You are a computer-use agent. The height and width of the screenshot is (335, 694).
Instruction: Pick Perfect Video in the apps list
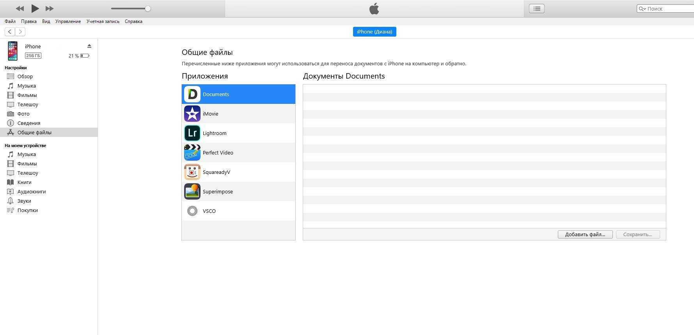(218, 153)
